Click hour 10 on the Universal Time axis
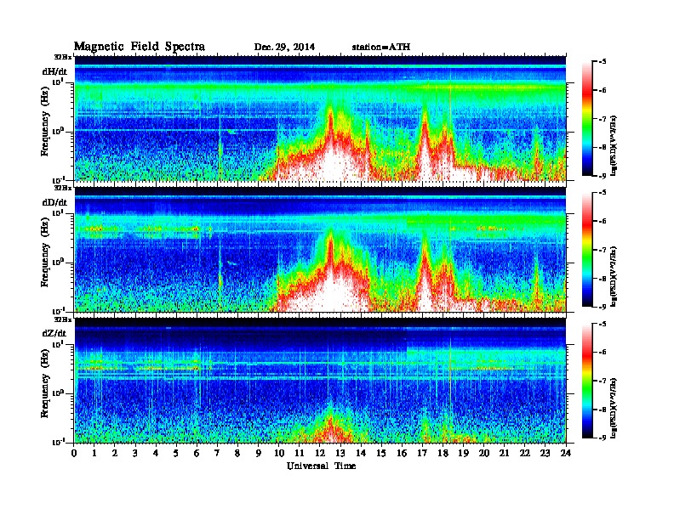 tap(279, 453)
